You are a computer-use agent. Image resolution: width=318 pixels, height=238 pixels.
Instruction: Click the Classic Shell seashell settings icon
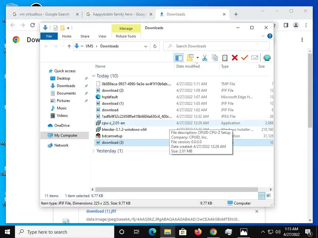[267, 58]
